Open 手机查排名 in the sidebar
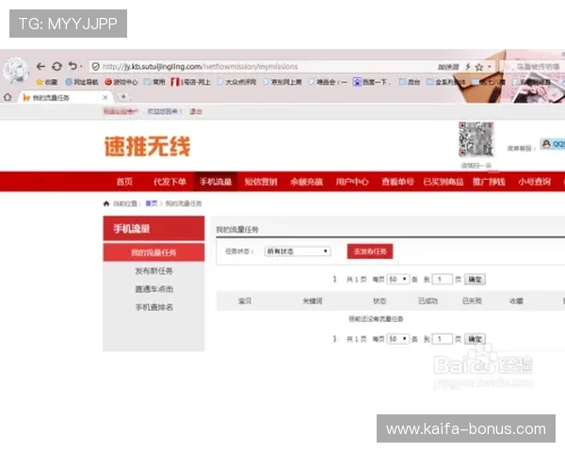The height and width of the screenshot is (452, 565). coord(153,307)
